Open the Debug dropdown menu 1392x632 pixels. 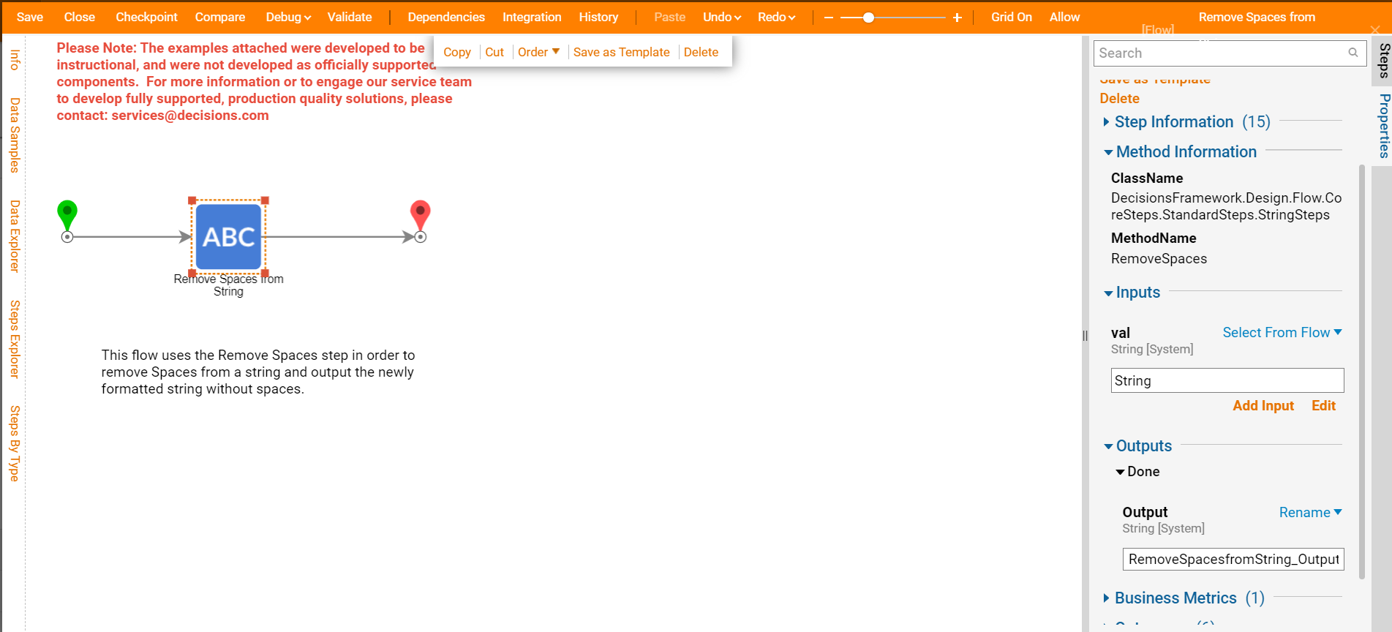(288, 17)
